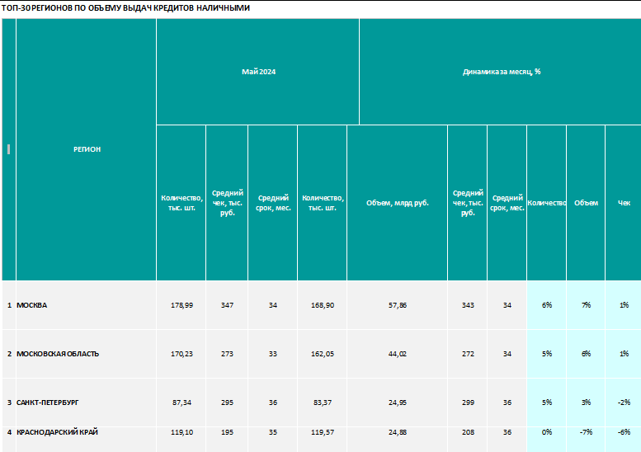
Task: Select volume 44,02 in МОСКОВСКАЯ ОБЛАСТЬ row
Action: pyautogui.click(x=398, y=354)
